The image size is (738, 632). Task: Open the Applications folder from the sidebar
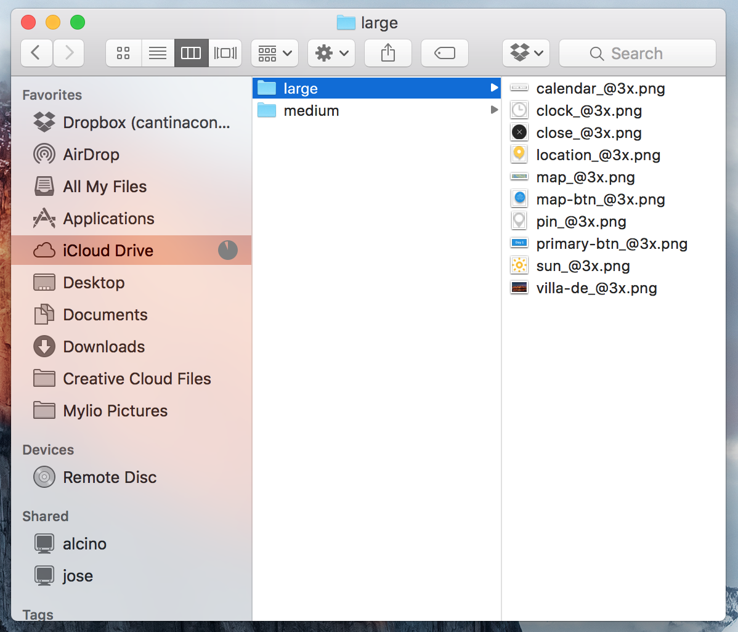coord(108,218)
